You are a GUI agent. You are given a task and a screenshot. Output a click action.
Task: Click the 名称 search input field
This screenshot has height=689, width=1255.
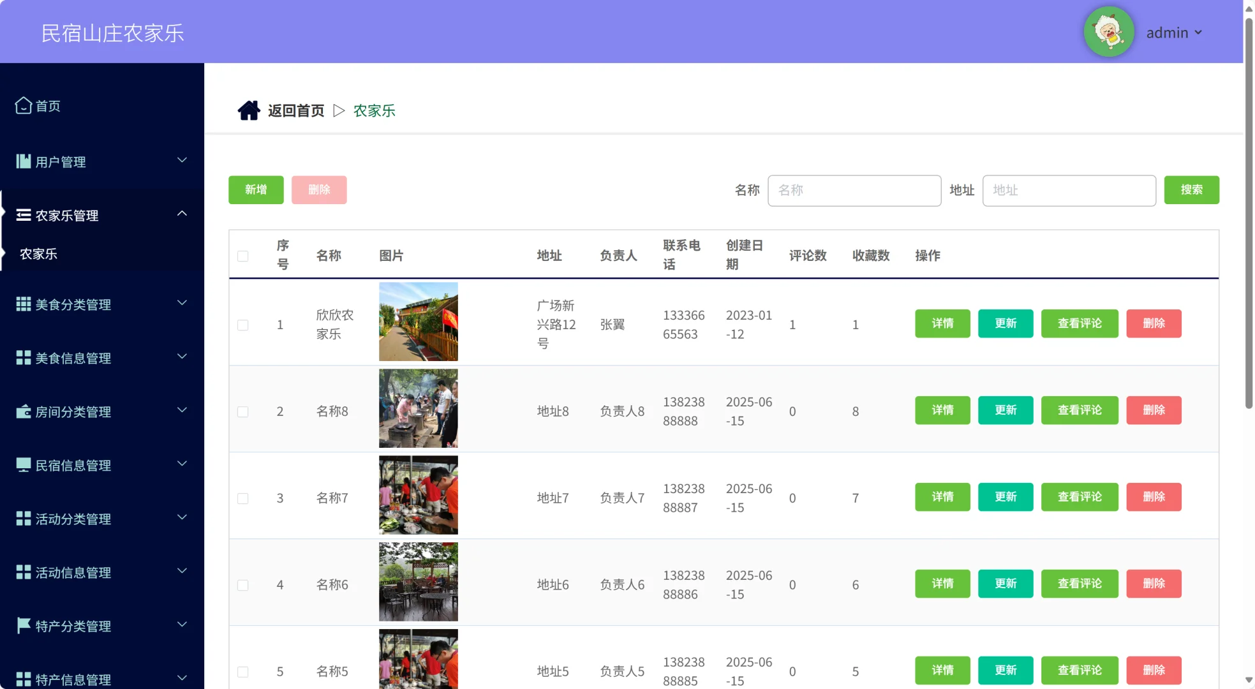[854, 190]
